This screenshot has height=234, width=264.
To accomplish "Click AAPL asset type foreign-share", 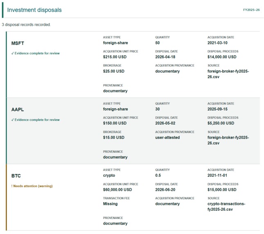I will coord(115,109).
